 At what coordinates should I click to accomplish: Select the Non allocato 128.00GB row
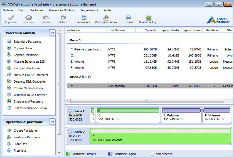click(x=149, y=86)
